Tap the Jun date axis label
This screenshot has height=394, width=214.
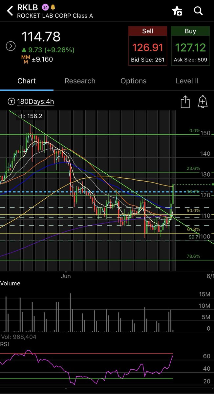click(66, 276)
